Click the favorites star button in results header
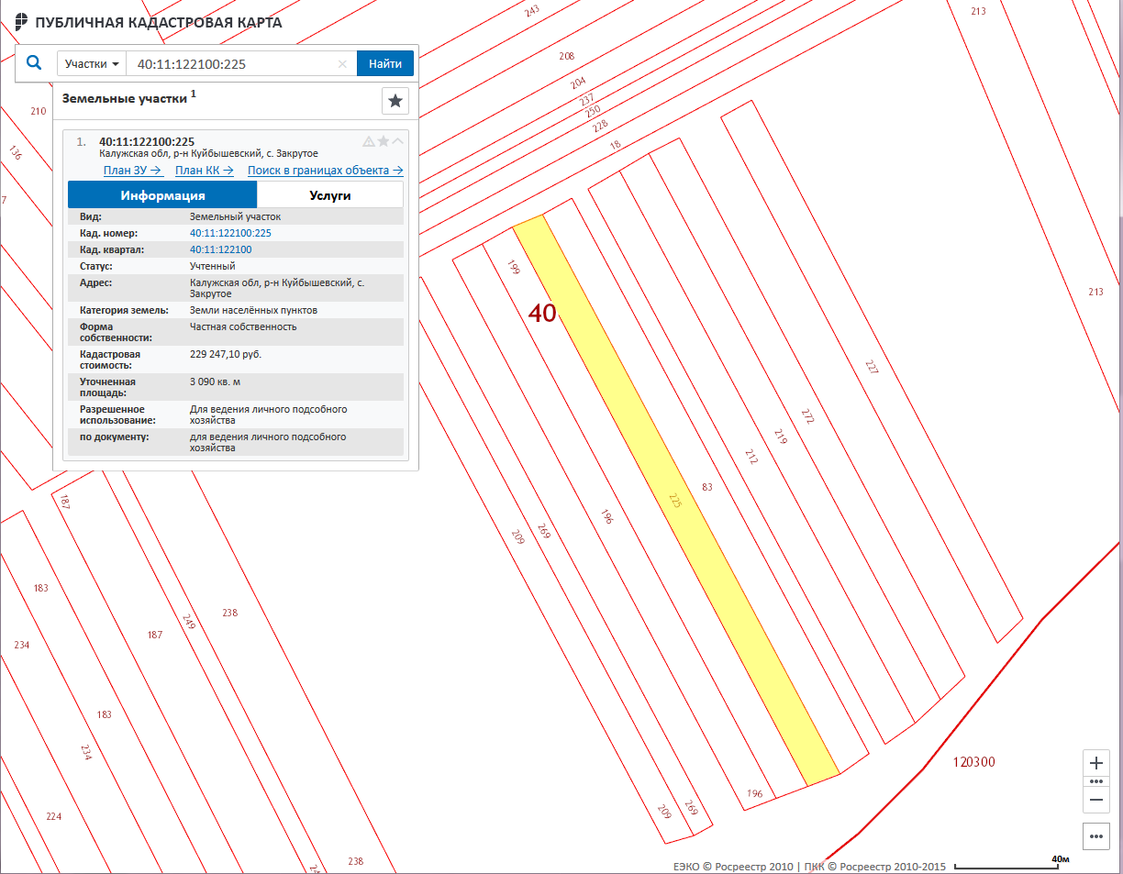The image size is (1123, 874). click(x=395, y=101)
